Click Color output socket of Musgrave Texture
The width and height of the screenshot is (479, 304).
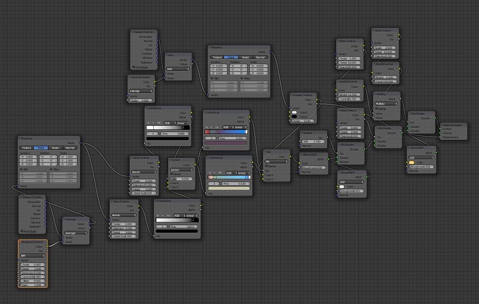[47, 246]
